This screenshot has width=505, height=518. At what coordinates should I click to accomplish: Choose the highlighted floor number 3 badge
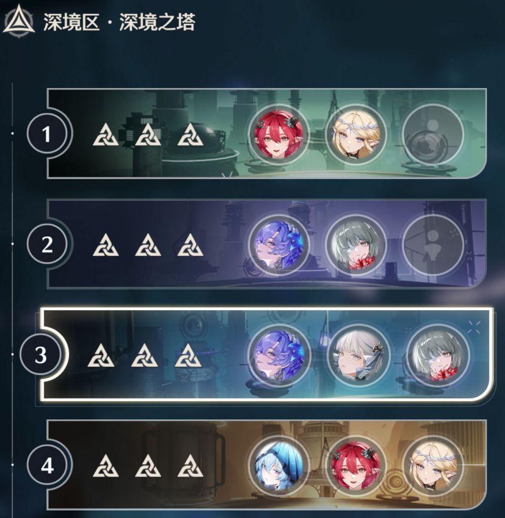[41, 355]
